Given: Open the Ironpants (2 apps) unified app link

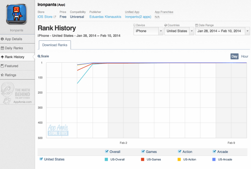Looking at the screenshot, I should pyautogui.click(x=138, y=17).
